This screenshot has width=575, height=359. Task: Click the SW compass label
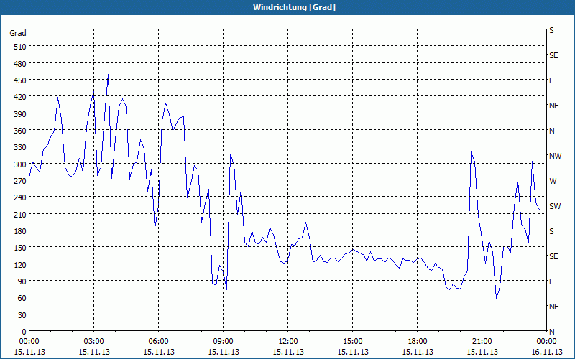(x=555, y=206)
